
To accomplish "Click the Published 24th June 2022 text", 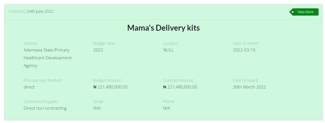I will tap(31, 12).
